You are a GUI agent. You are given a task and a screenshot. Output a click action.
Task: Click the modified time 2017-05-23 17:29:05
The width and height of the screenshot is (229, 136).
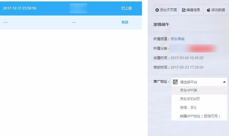coord(187,67)
